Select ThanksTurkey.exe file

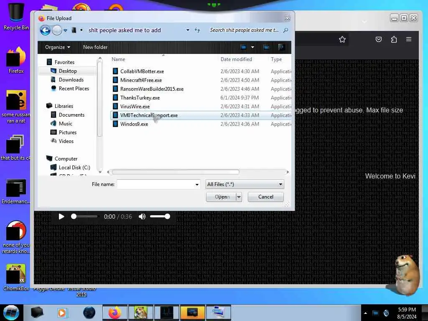(x=140, y=97)
